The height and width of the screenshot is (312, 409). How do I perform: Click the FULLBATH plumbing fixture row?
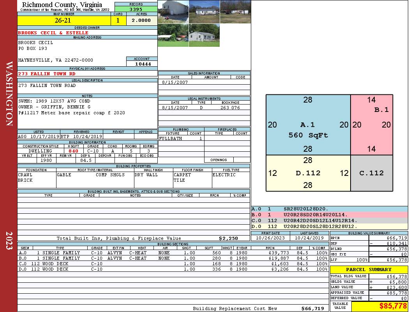181,138
